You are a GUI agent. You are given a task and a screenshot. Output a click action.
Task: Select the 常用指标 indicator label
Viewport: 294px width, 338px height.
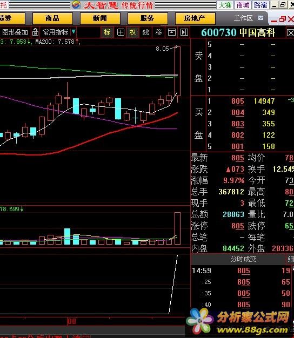click(56, 32)
